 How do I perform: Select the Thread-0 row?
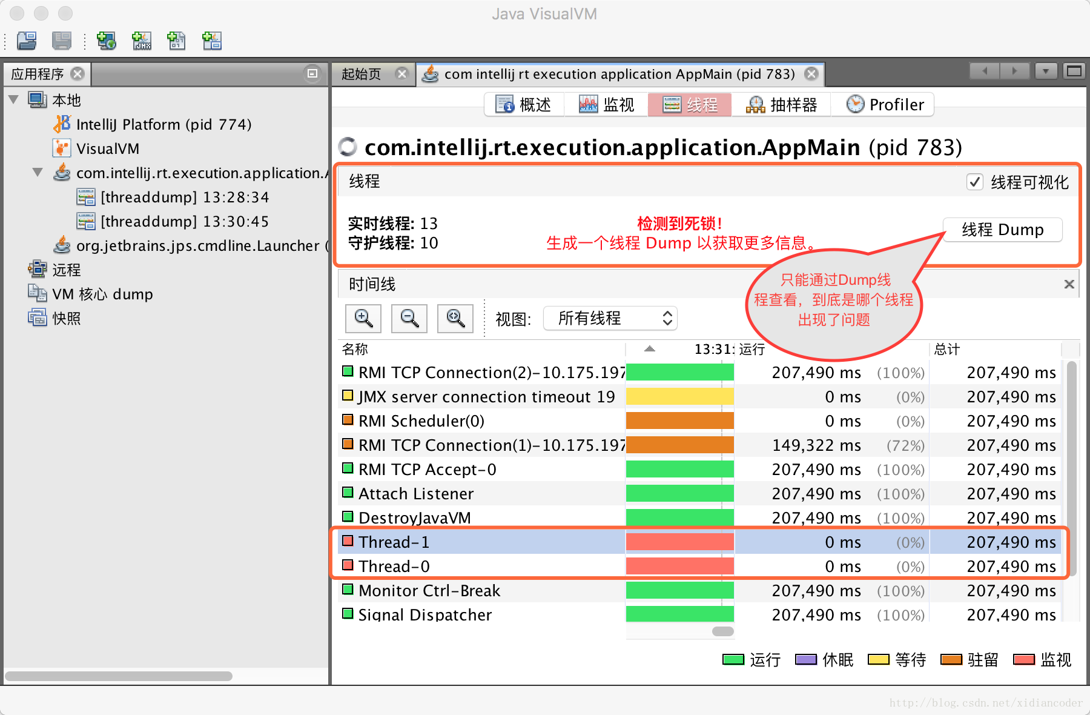pyautogui.click(x=699, y=566)
